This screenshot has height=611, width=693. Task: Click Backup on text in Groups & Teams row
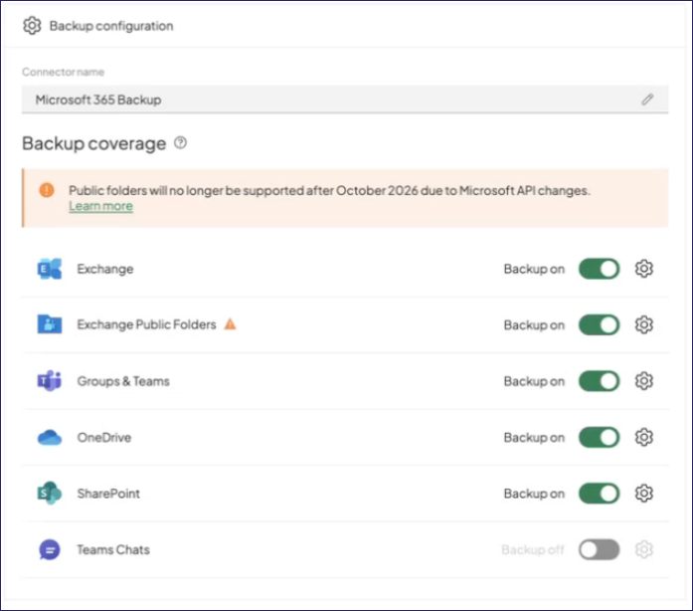(x=534, y=381)
